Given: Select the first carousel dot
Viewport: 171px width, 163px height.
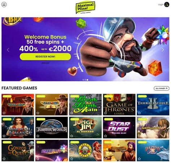Looking at the screenshot, I should pos(83,80).
